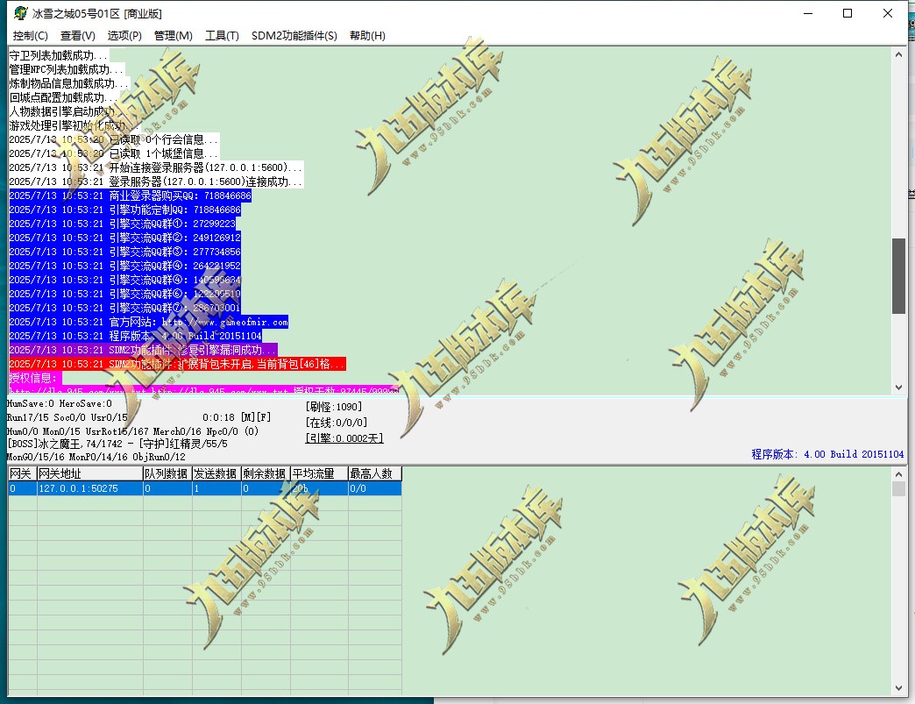Click the purple 修复引擎漏洞成功 log line
The width and height of the screenshot is (915, 704).
click(x=143, y=350)
